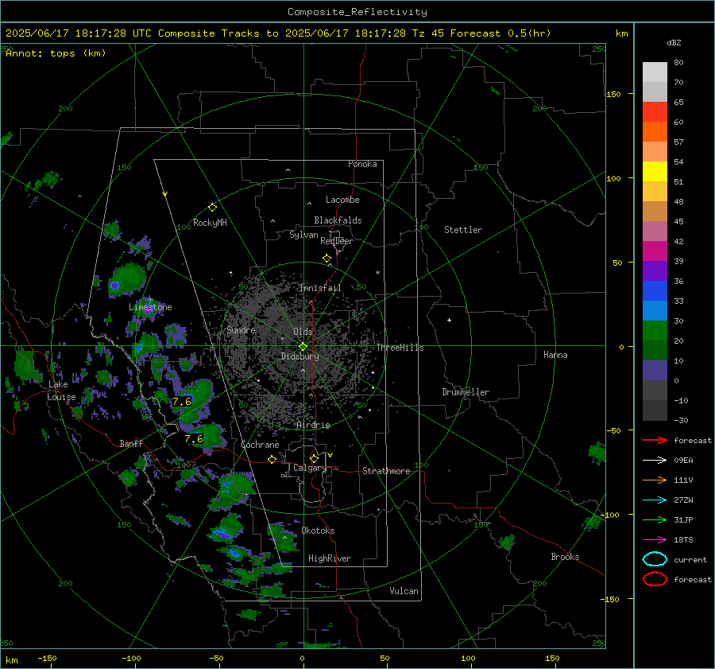Click the yellow diamond marker above Calgary
The width and height of the screenshot is (715, 669).
click(x=314, y=458)
